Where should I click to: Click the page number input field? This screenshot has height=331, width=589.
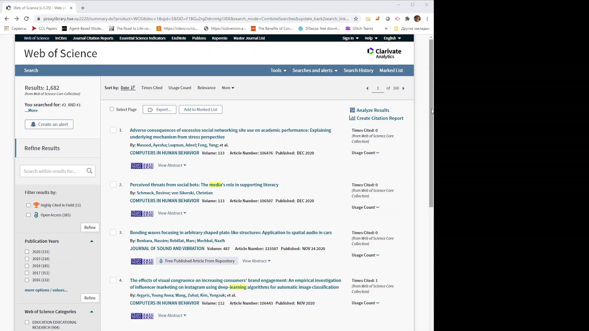coord(378,88)
